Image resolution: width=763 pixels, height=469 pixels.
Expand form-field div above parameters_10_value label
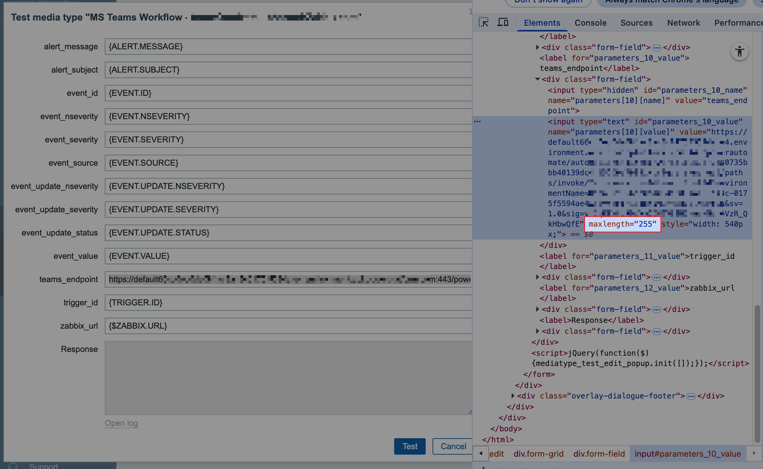pyautogui.click(x=537, y=47)
